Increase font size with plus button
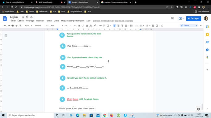The width and height of the screenshot is (211, 118). tap(75, 26)
